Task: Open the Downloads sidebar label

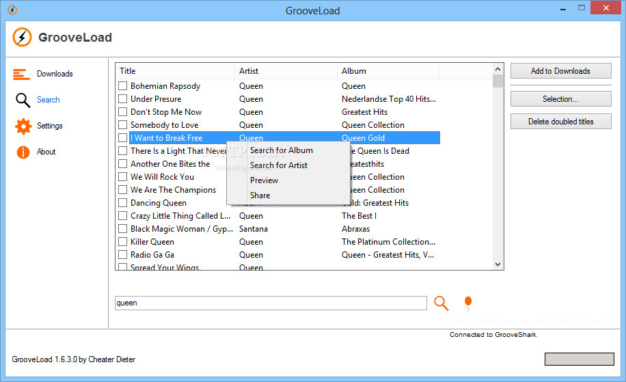Action: click(55, 74)
